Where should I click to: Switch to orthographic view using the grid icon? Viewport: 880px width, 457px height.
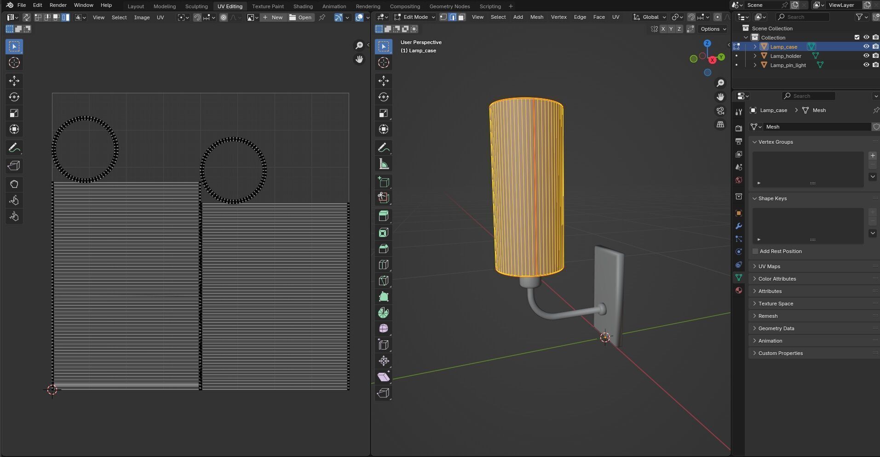click(720, 124)
